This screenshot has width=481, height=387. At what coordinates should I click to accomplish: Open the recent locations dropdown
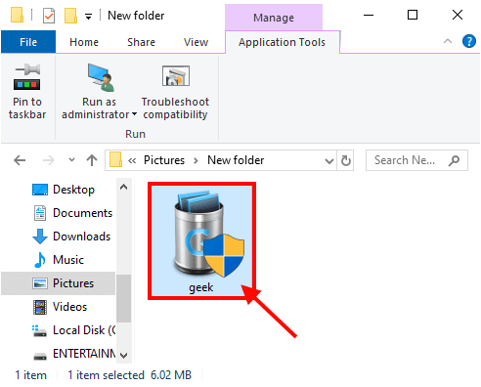click(71, 160)
